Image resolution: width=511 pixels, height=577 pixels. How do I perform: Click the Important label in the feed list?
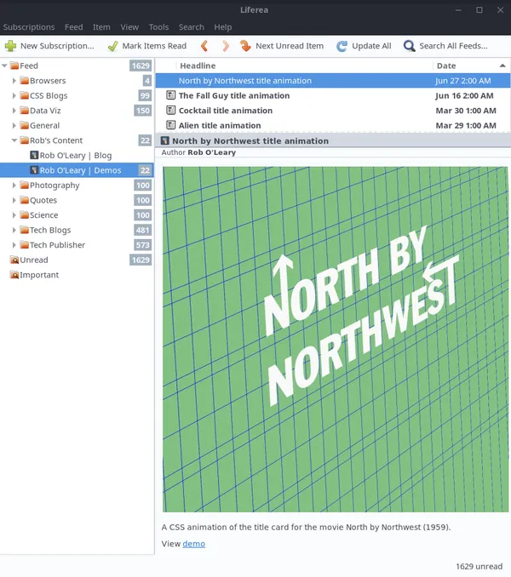[x=39, y=275]
